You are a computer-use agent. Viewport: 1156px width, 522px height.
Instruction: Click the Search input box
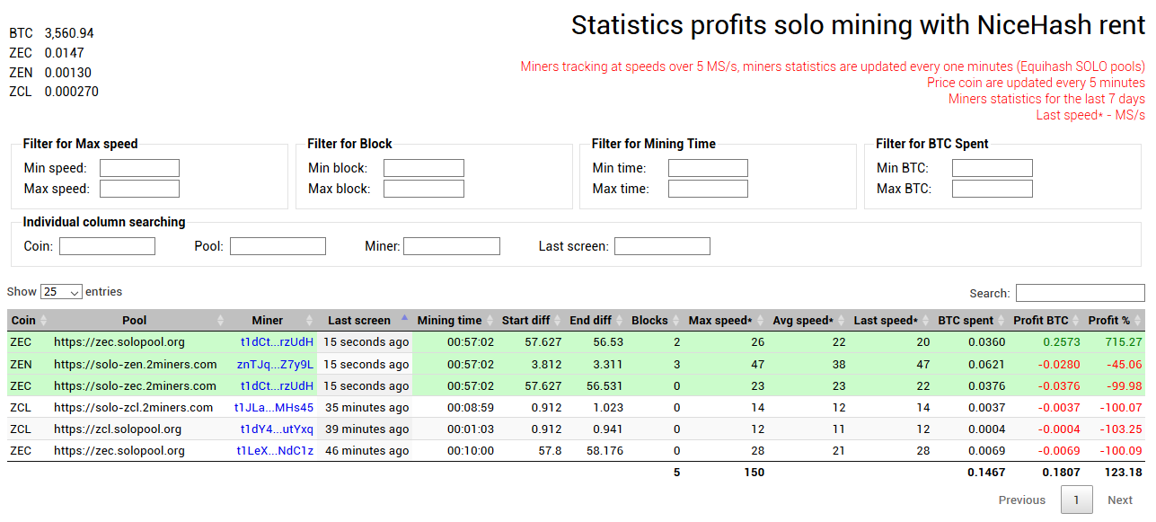[1081, 293]
